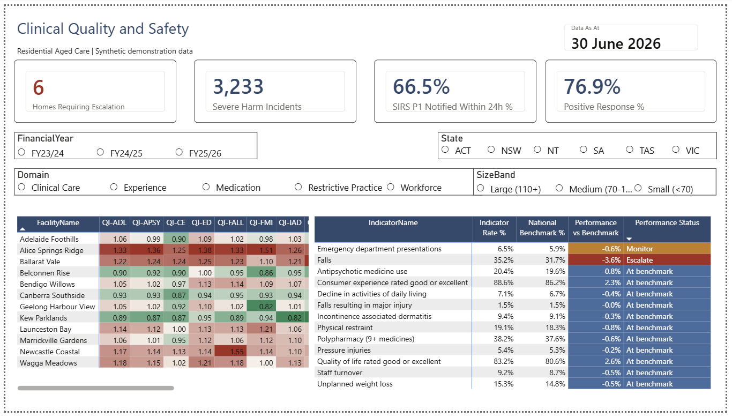Select the Alice Springs Ridge facility row
The height and width of the screenshot is (417, 732).
(x=162, y=250)
